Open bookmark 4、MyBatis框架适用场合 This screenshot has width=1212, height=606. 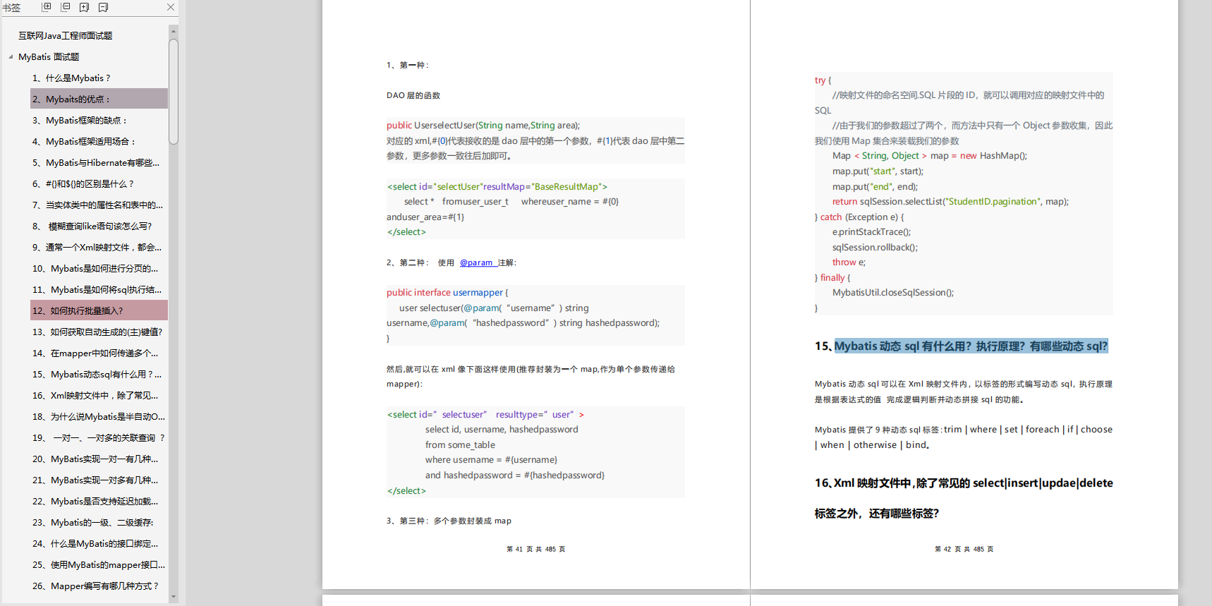pyautogui.click(x=84, y=141)
